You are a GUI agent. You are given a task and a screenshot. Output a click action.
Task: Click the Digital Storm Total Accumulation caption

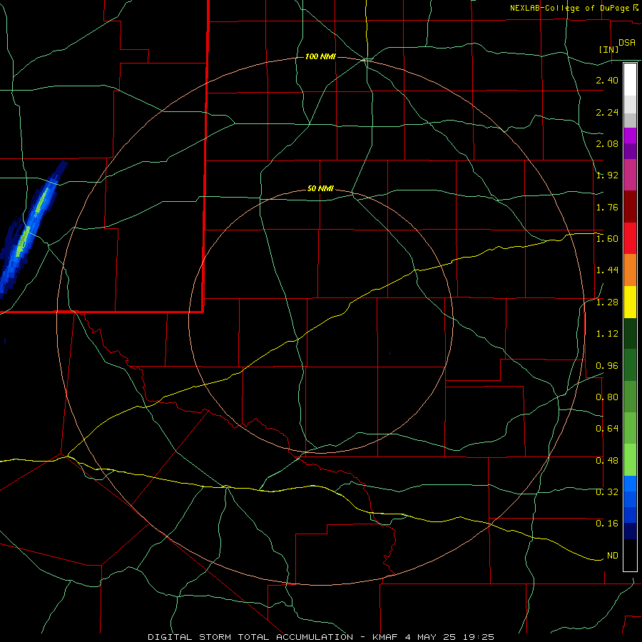(x=320, y=637)
